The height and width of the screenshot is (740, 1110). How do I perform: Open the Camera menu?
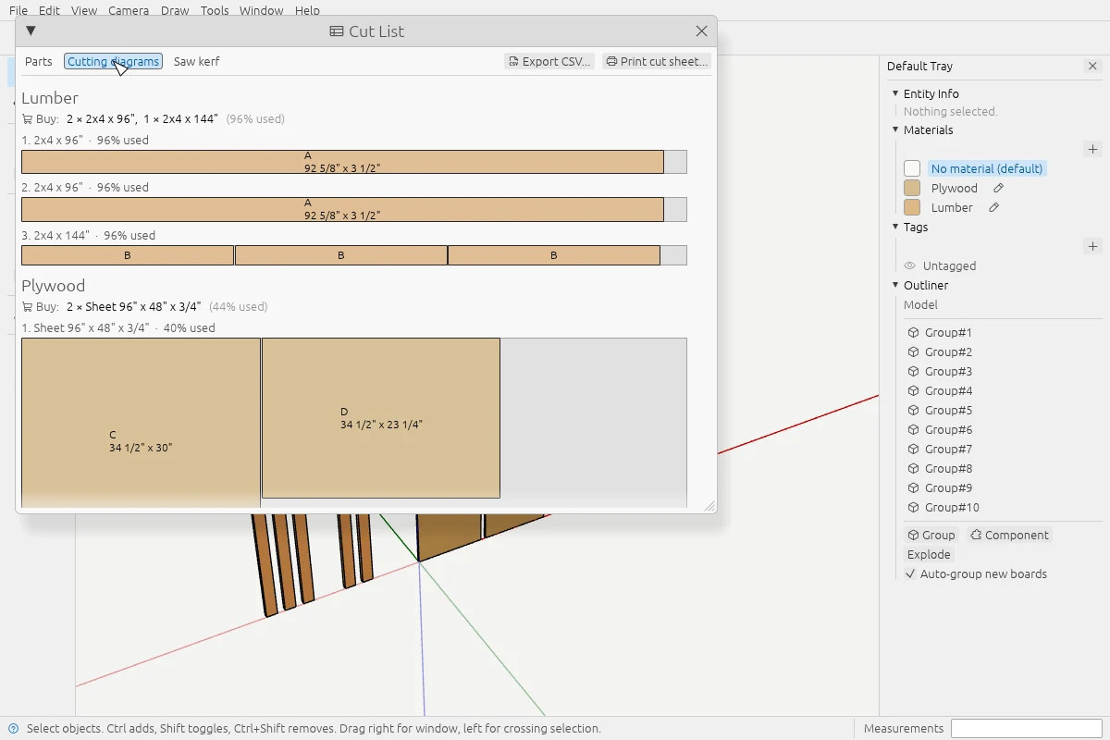click(129, 11)
